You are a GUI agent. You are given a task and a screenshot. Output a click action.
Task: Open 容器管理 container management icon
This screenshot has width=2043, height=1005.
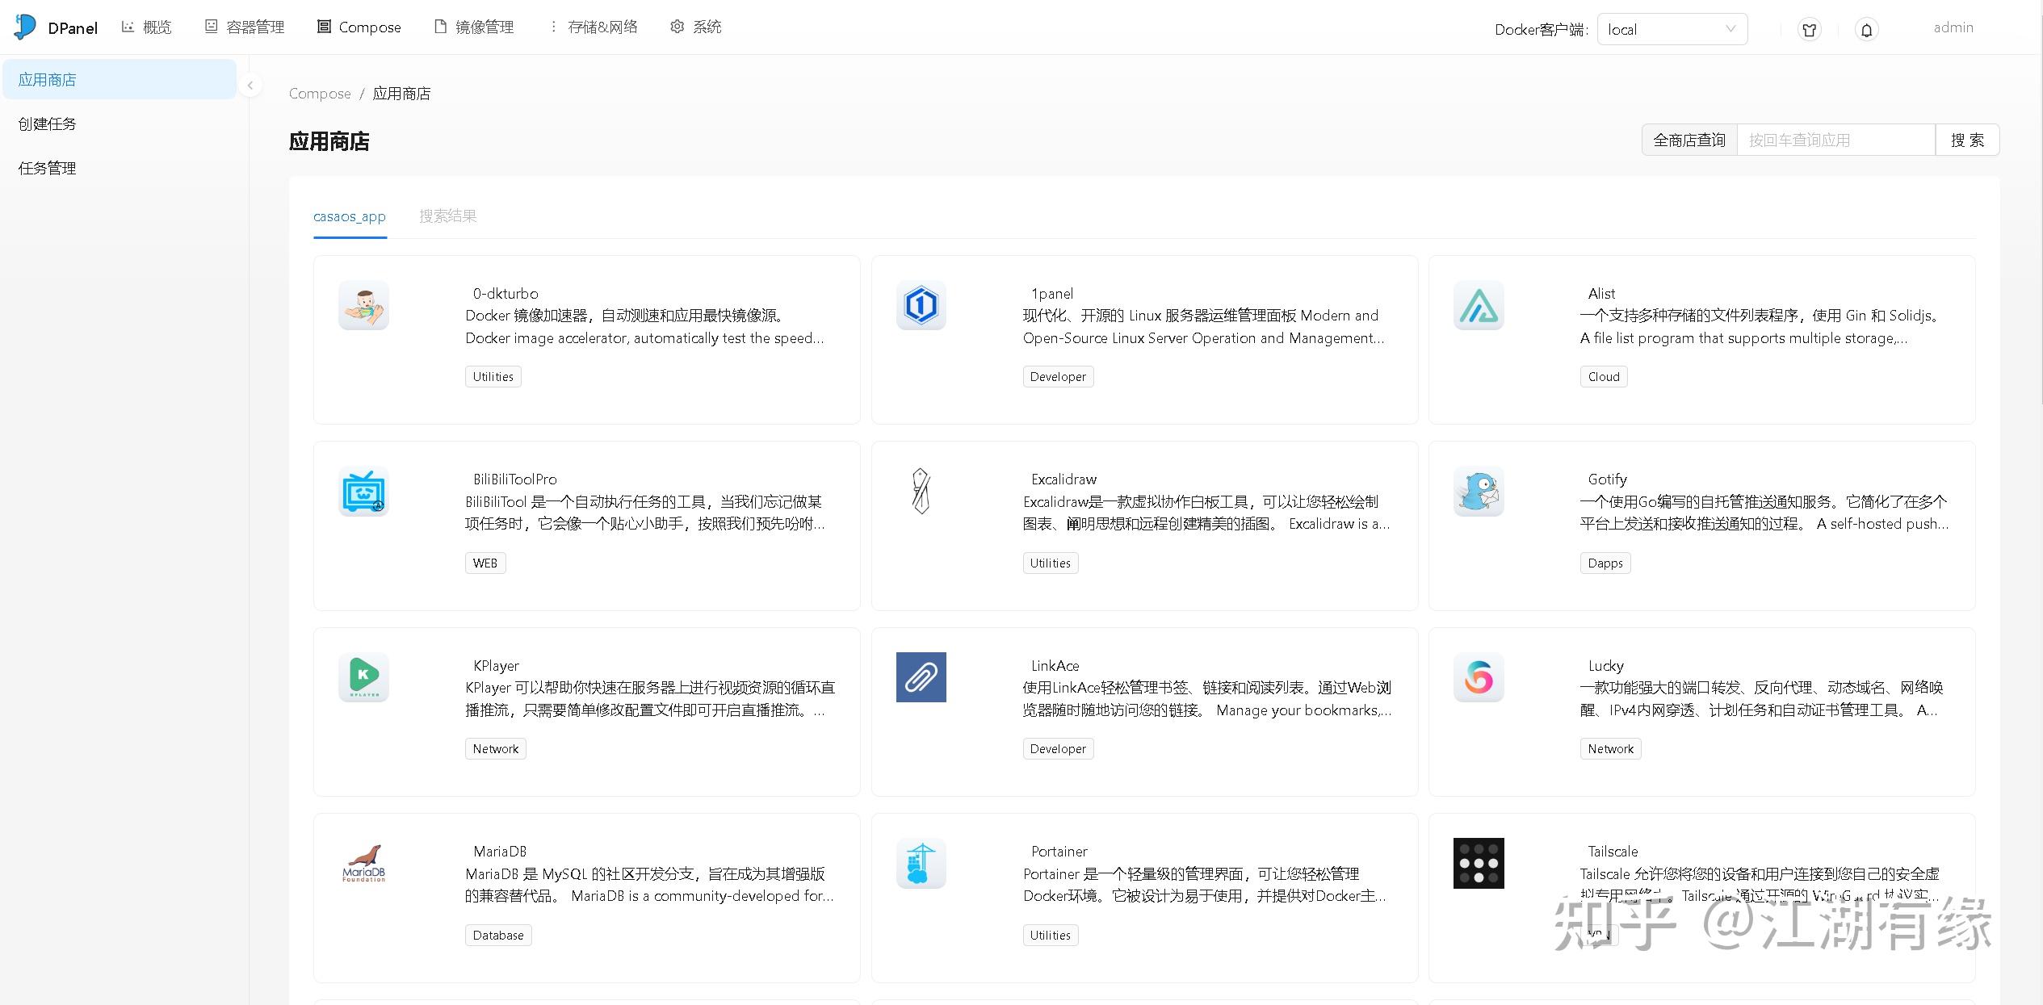pyautogui.click(x=211, y=26)
